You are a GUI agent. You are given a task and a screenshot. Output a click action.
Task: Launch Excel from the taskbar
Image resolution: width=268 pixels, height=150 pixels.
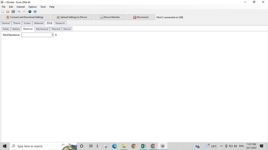pos(143,146)
